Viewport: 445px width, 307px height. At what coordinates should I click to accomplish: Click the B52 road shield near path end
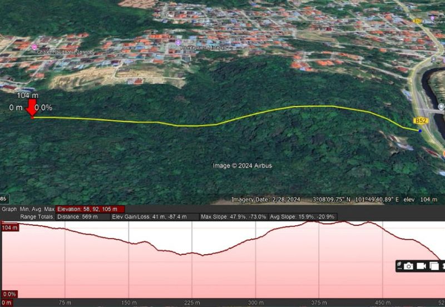[x=421, y=121]
